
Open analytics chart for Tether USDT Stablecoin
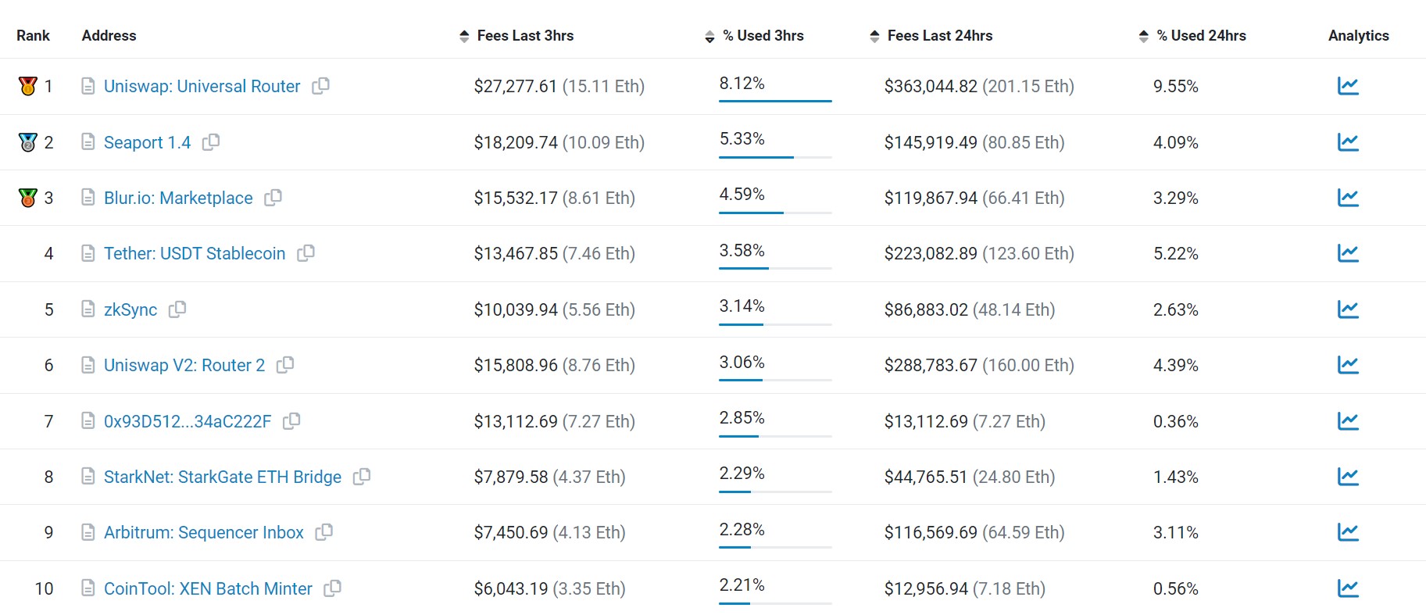(1348, 253)
